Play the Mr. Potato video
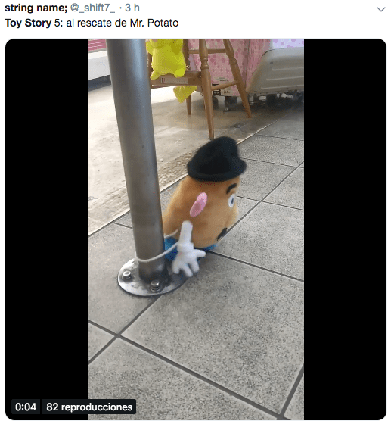The height and width of the screenshot is (424, 391). tap(196, 229)
